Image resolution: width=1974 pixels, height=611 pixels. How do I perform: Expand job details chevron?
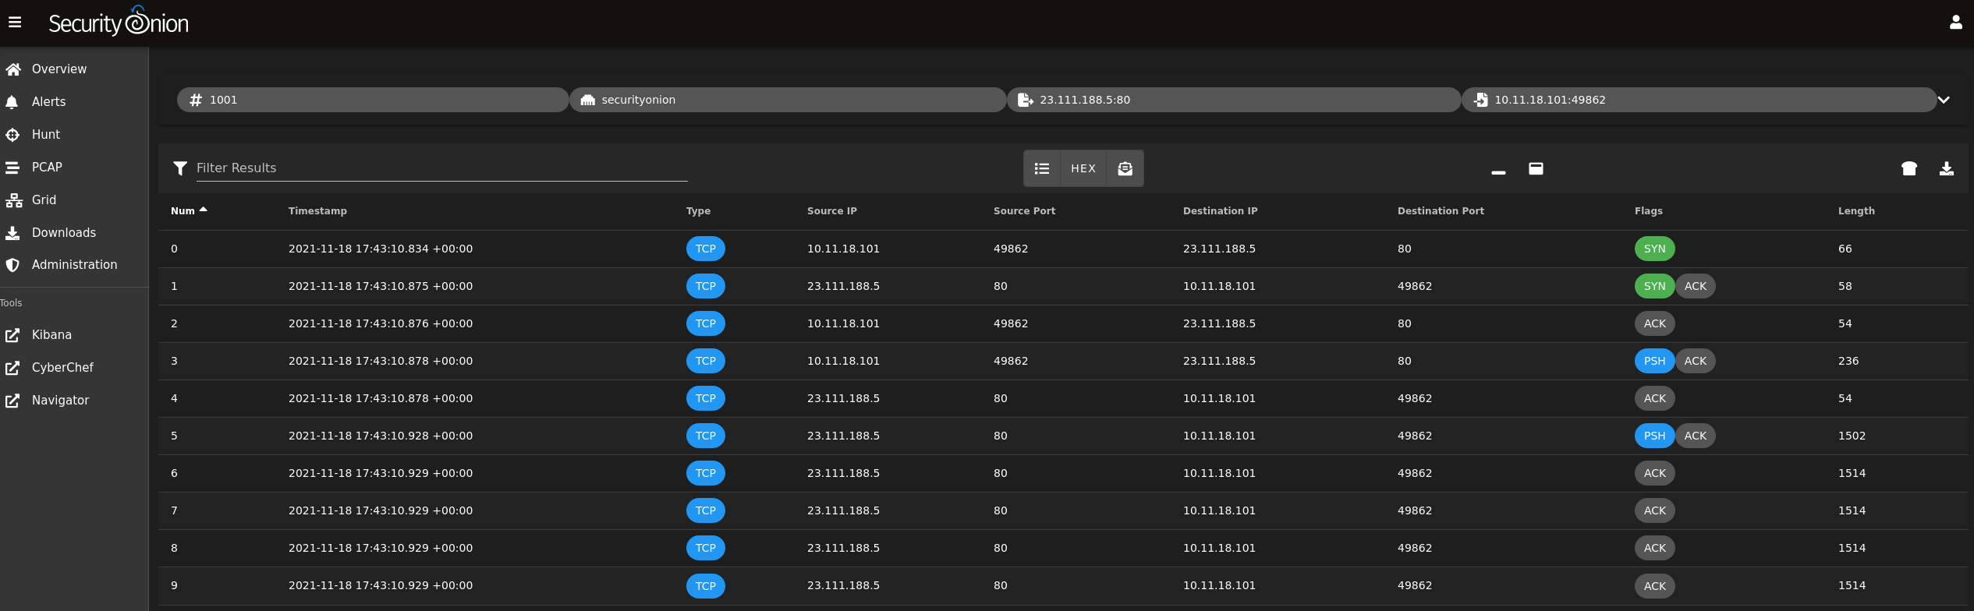1944,100
